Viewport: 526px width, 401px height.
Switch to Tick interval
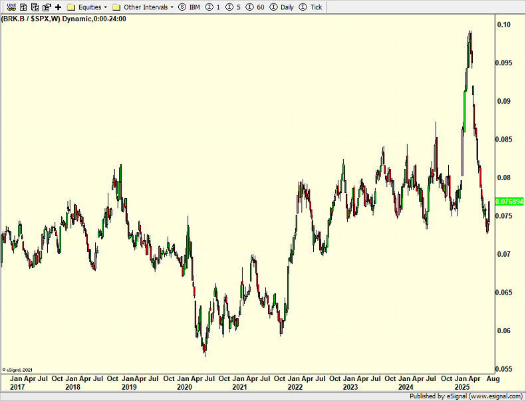tap(311, 7)
